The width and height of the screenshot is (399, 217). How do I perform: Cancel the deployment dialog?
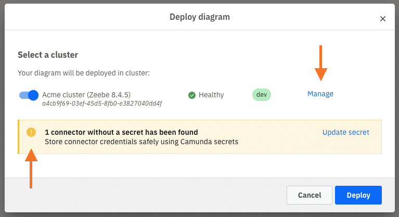(x=310, y=195)
